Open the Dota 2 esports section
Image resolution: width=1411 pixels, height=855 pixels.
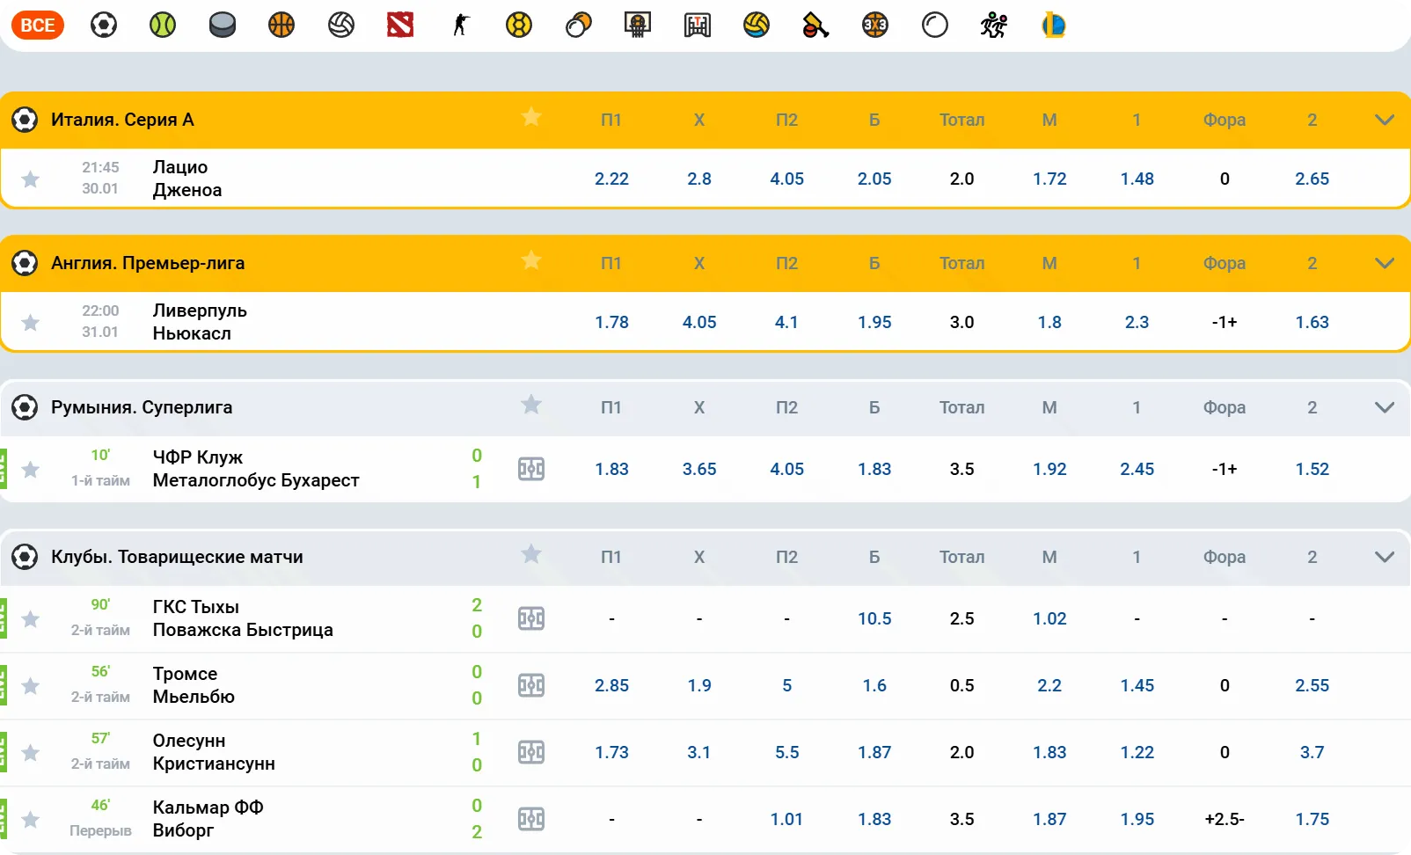400,26
